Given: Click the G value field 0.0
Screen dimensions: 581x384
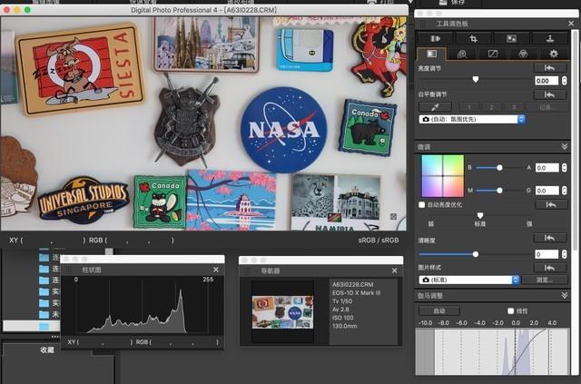Looking at the screenshot, I should pyautogui.click(x=547, y=191).
